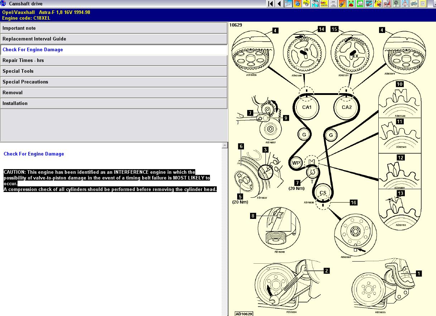Open the grey engine parts icon on light blue
This screenshot has width=436, height=316.
315,4
